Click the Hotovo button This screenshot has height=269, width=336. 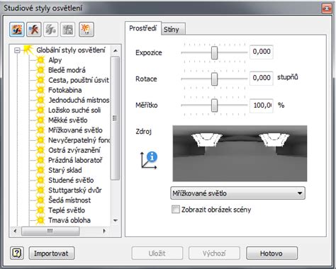(x=271, y=253)
